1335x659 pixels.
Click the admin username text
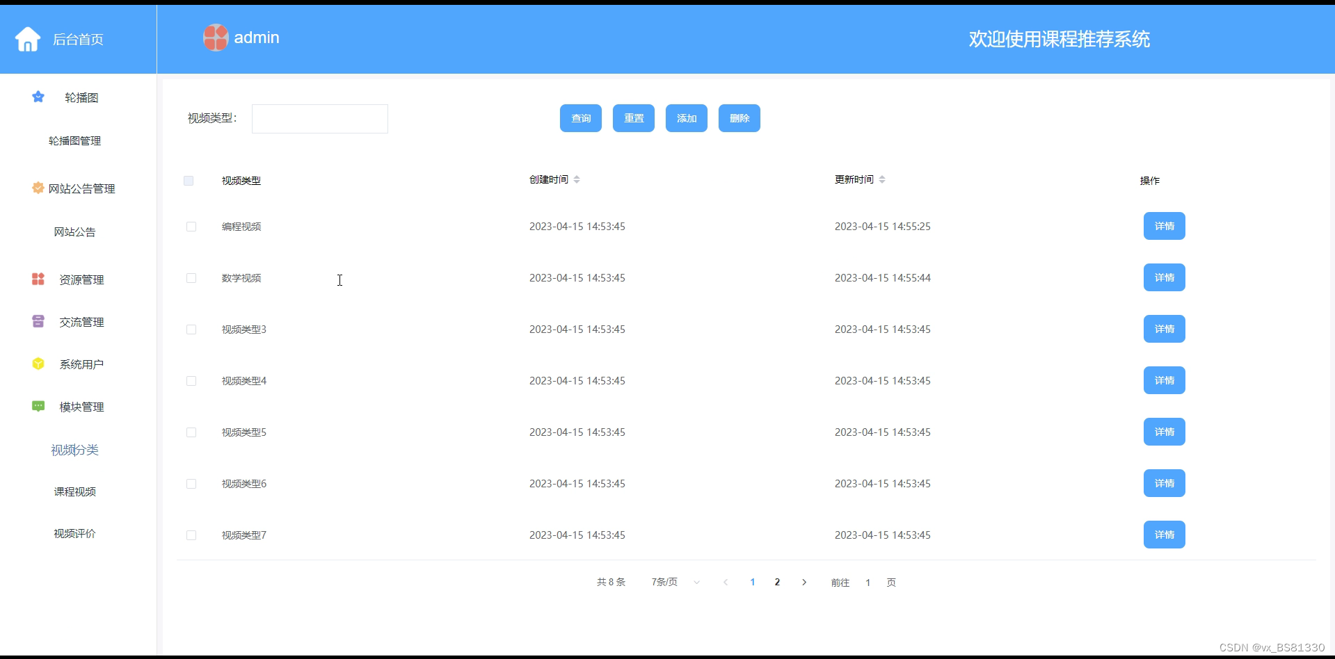257,38
